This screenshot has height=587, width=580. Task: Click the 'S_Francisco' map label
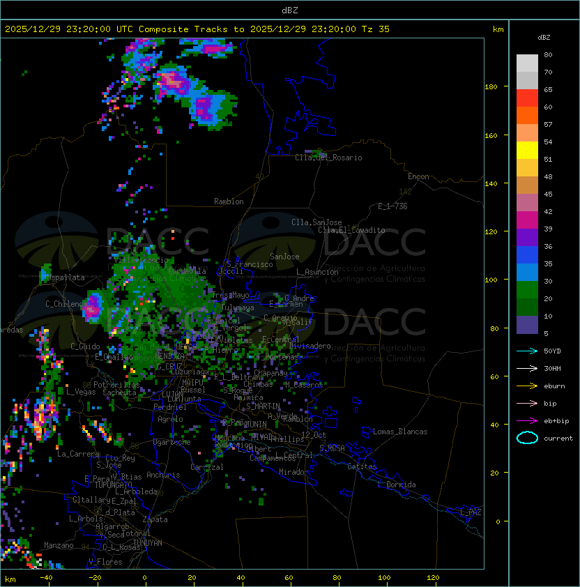[250, 264]
